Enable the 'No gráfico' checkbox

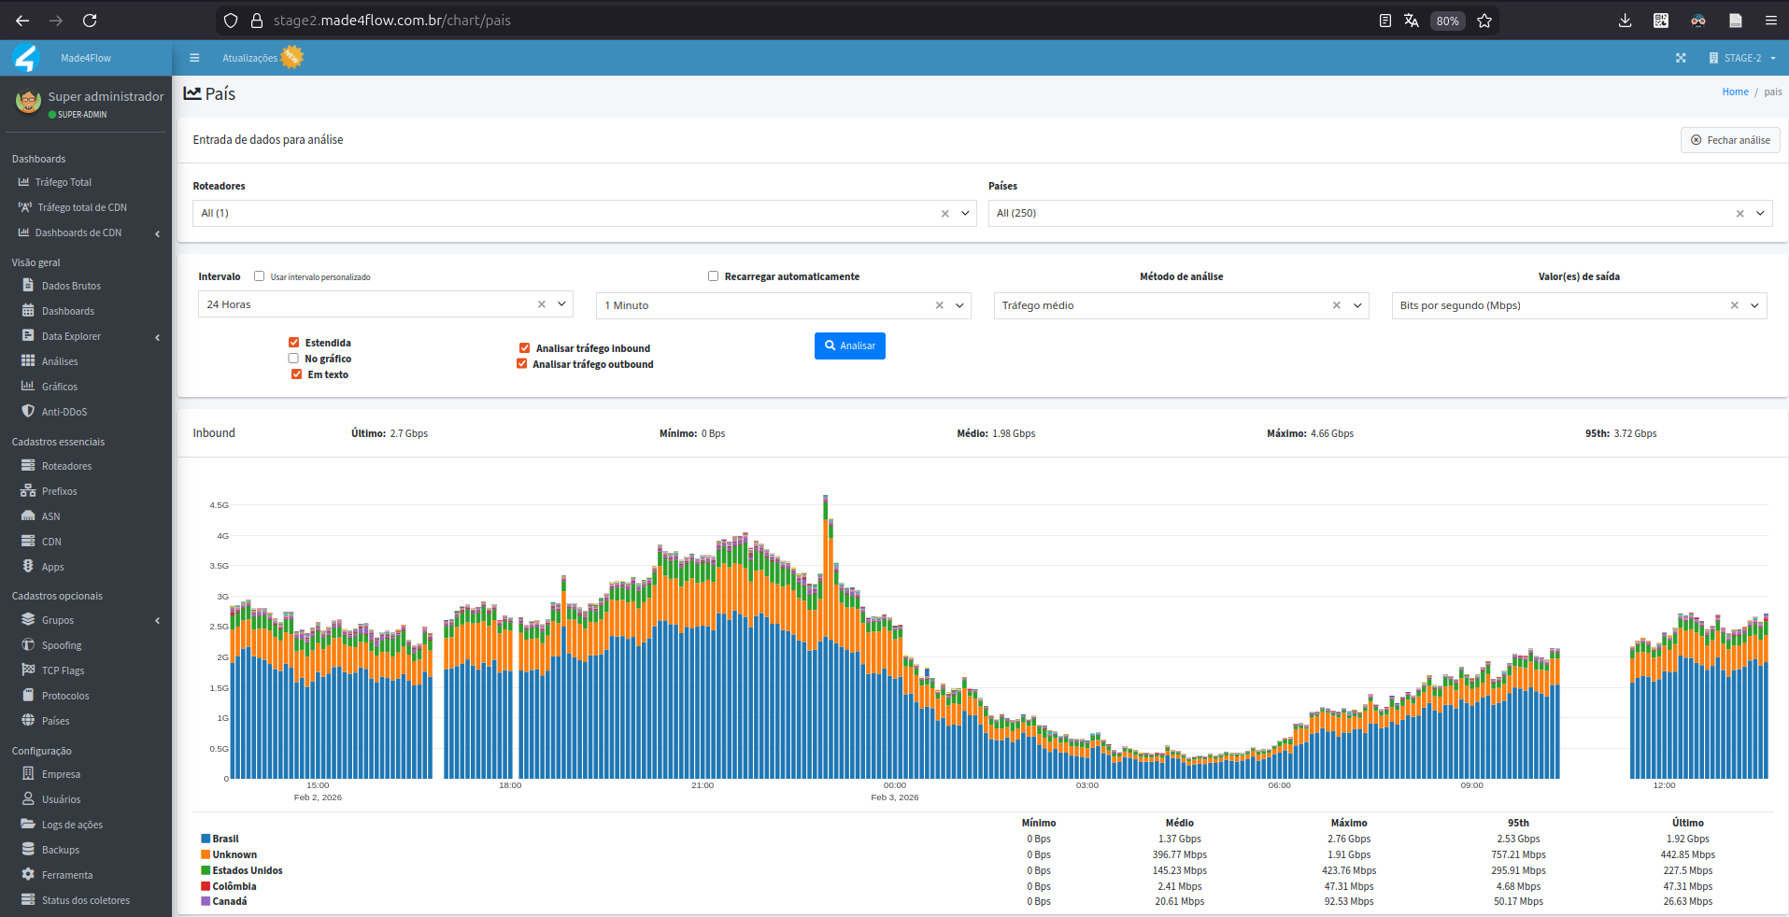[293, 359]
